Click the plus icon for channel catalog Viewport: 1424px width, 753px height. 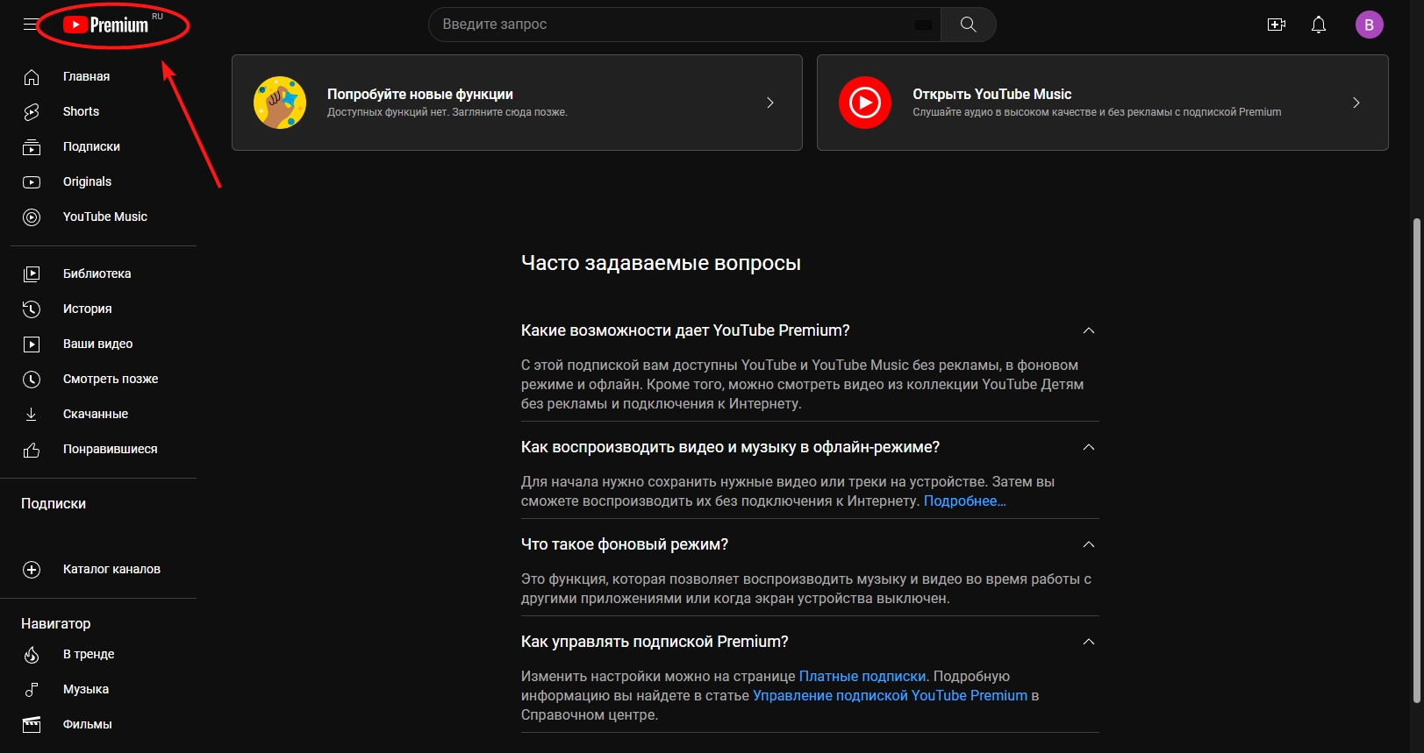coord(32,570)
